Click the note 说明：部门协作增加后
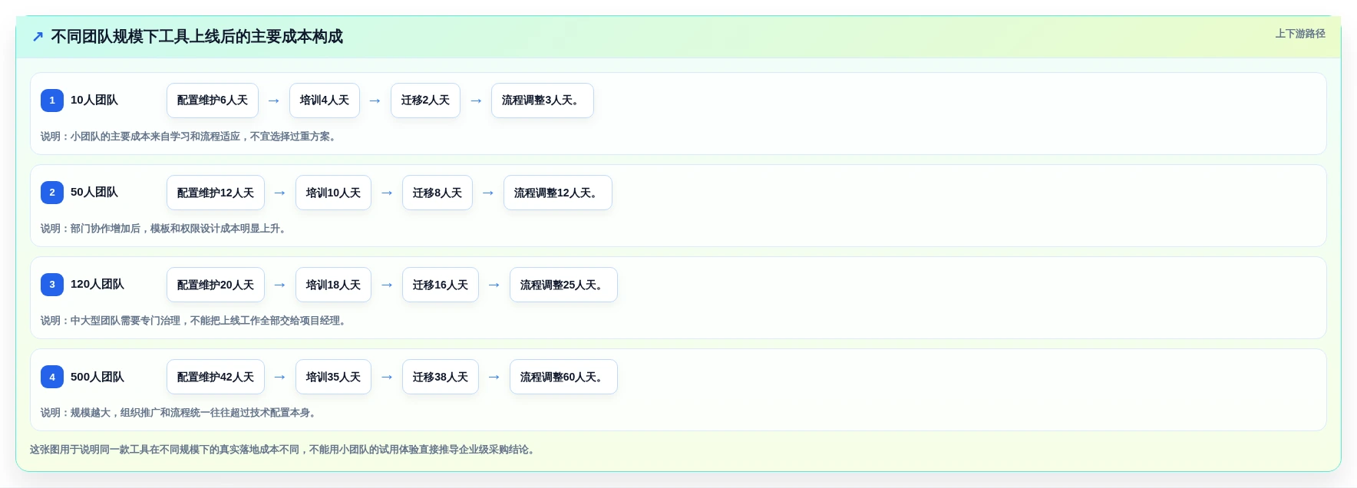Image resolution: width=1357 pixels, height=488 pixels. 165,229
